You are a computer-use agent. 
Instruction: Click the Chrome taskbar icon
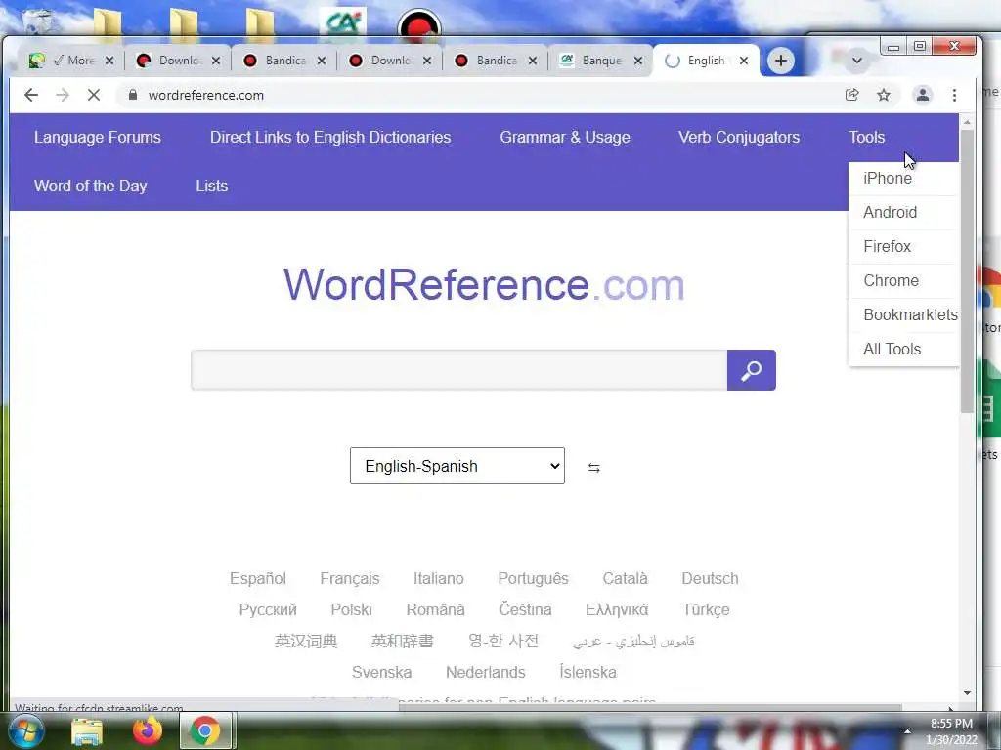point(205,730)
